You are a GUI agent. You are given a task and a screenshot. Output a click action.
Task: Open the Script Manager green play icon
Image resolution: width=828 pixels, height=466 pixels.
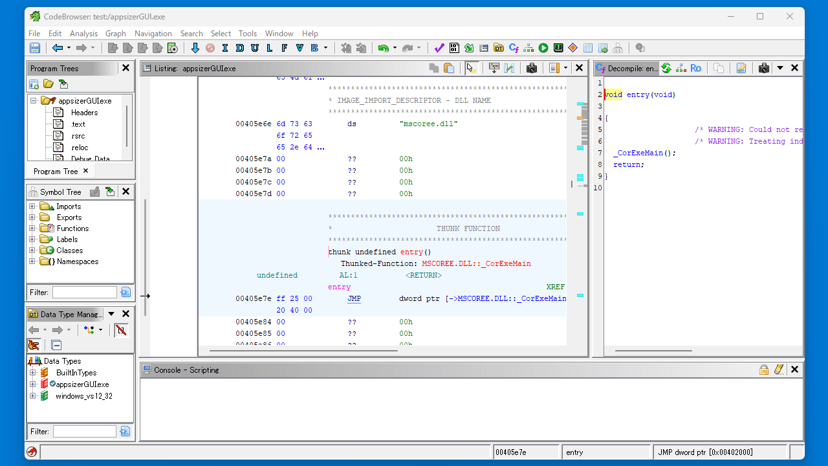point(543,48)
